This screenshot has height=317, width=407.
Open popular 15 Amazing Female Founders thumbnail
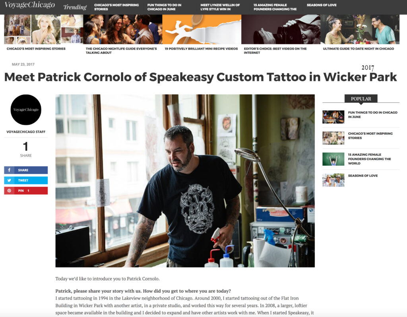(x=333, y=159)
